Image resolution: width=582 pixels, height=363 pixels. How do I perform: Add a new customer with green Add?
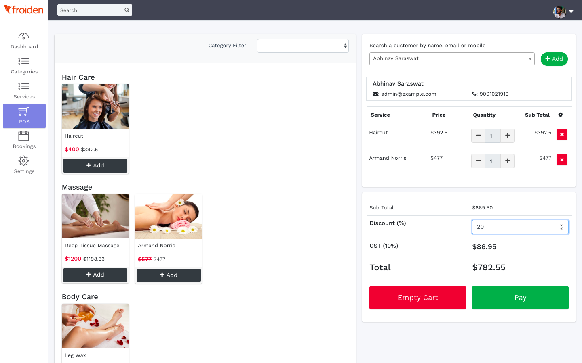554,59
